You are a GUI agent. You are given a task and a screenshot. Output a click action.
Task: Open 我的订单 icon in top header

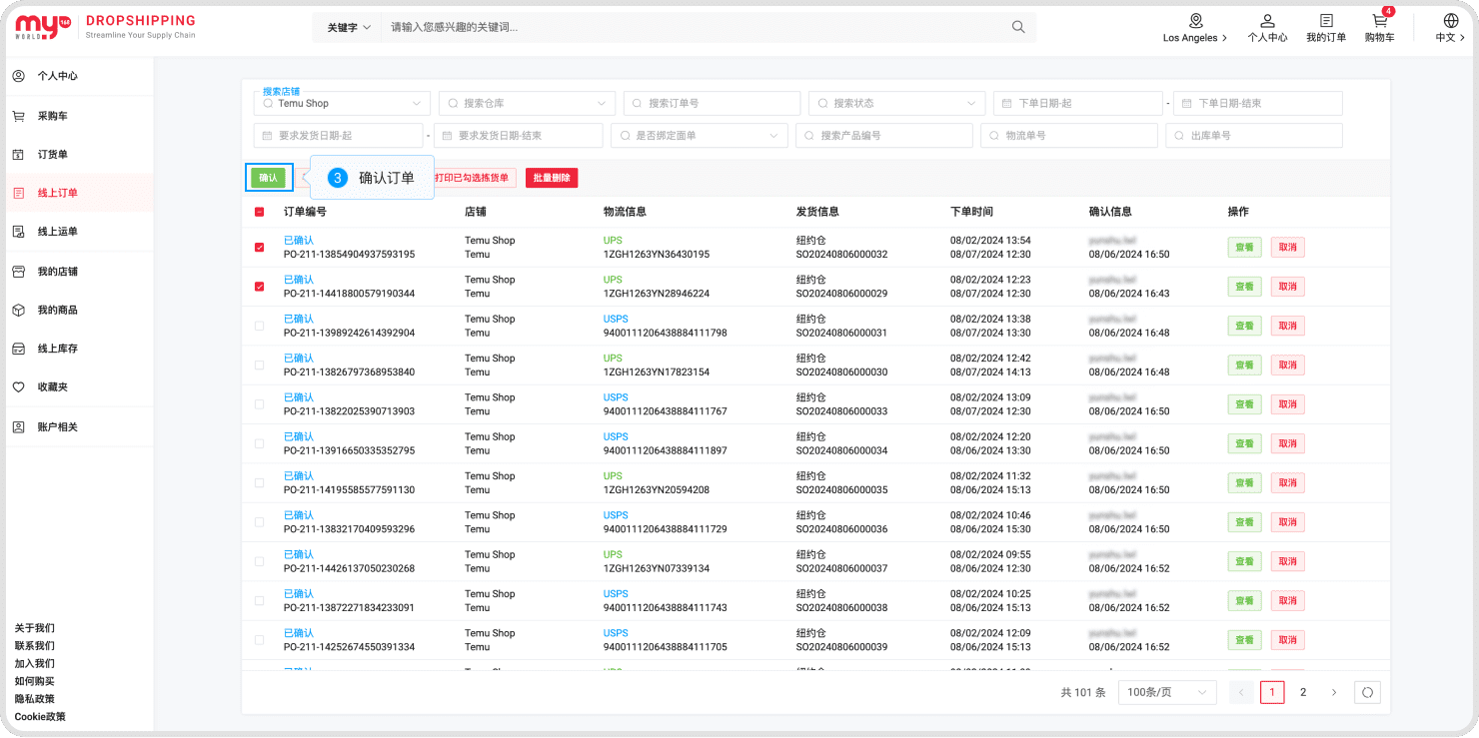(x=1326, y=28)
